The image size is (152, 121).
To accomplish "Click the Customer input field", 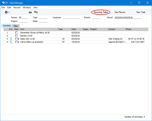I will coord(72,18).
